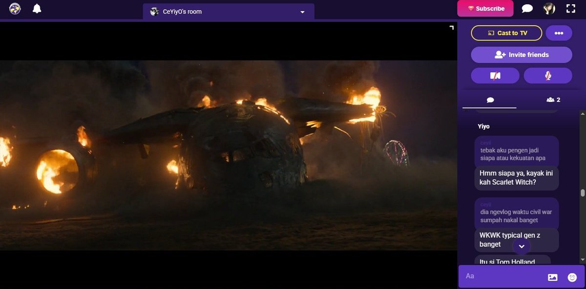Click the Invite friends button
586x289 pixels.
point(521,55)
